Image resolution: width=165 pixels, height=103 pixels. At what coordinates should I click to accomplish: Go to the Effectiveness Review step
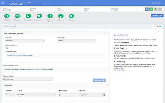point(50,16)
